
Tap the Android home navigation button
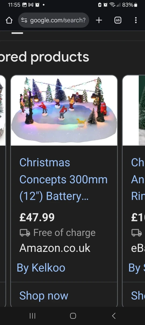point(73,316)
